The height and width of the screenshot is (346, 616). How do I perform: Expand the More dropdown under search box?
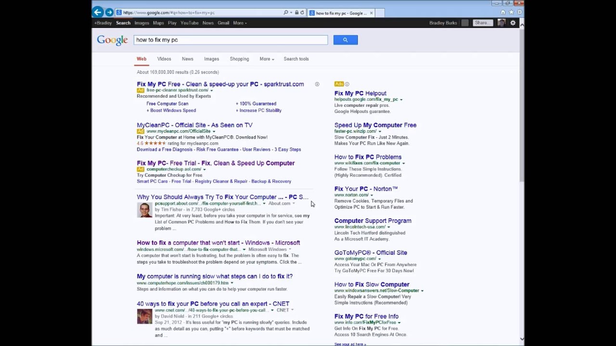pos(267,59)
